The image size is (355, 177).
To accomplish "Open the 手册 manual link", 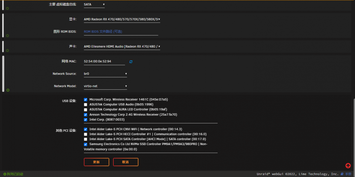I will tap(348, 174).
